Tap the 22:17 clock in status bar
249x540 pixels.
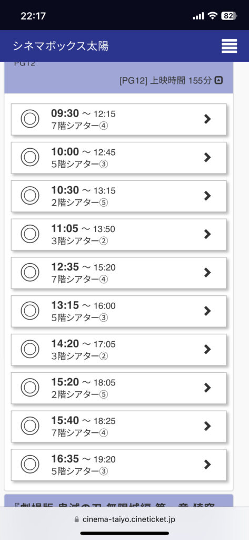(33, 16)
